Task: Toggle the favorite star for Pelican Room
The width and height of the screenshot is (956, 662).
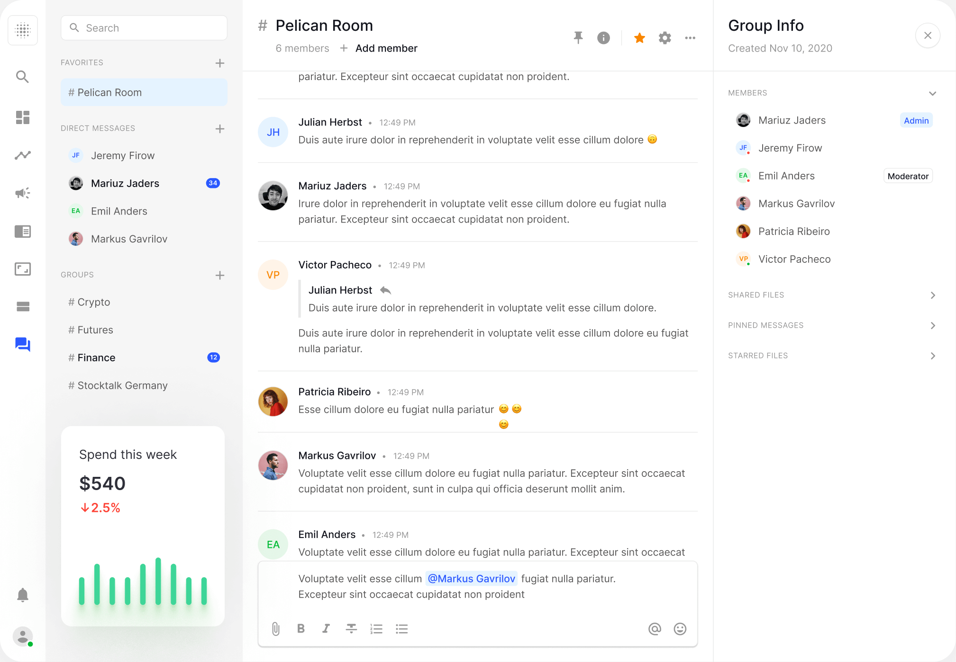Action: pyautogui.click(x=639, y=38)
